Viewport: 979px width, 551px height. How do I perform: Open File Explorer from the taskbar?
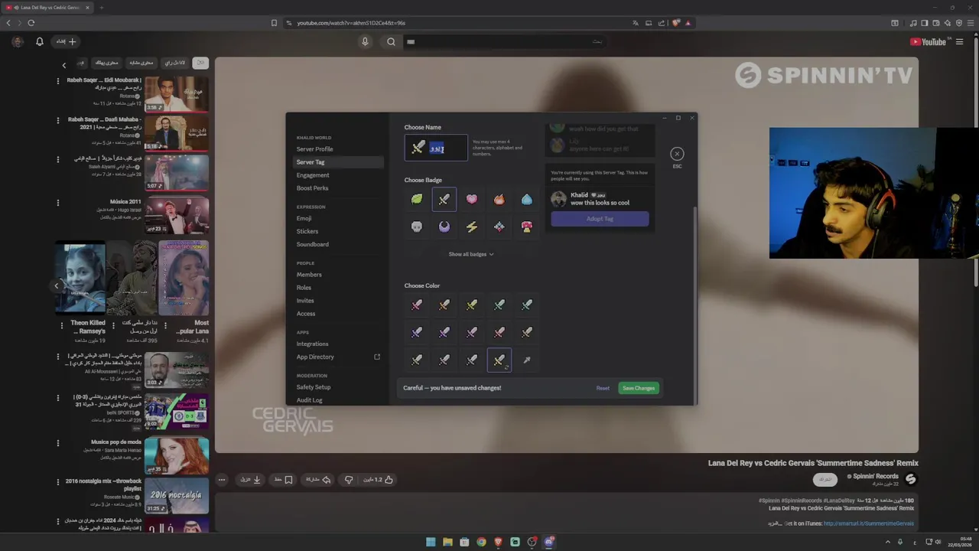[447, 542]
